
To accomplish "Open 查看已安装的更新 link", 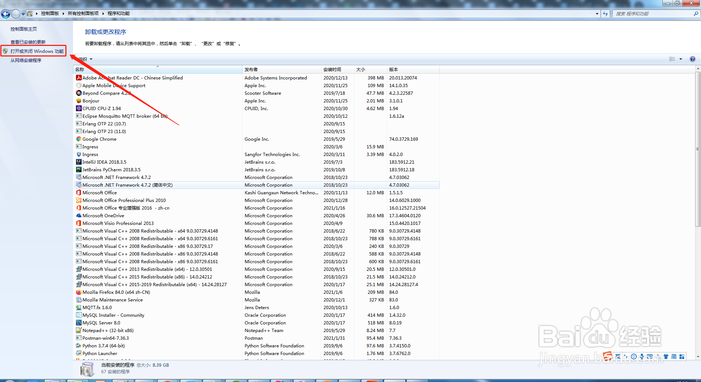I will click(x=28, y=42).
